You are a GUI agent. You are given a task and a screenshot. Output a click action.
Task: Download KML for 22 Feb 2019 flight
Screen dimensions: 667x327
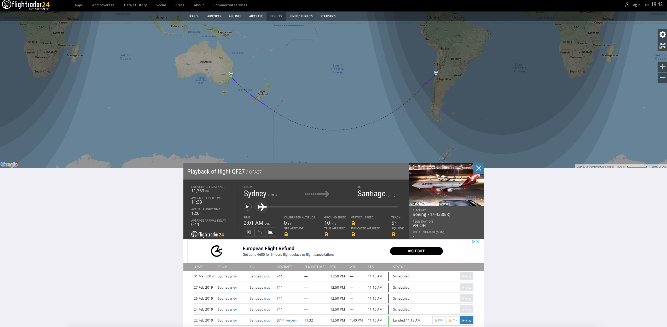[439, 320]
